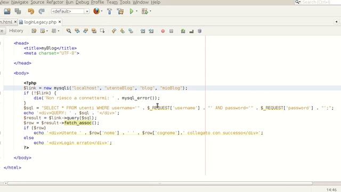The height and width of the screenshot is (192, 341).
Task: Click the Save All toolbar icon
Action: click(7, 11)
